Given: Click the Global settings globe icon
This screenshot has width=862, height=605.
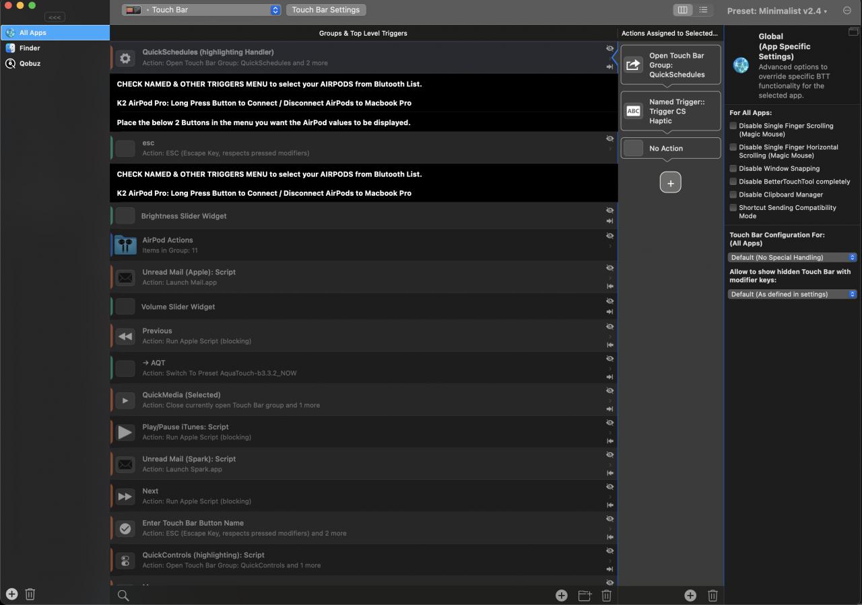Looking at the screenshot, I should pyautogui.click(x=741, y=65).
